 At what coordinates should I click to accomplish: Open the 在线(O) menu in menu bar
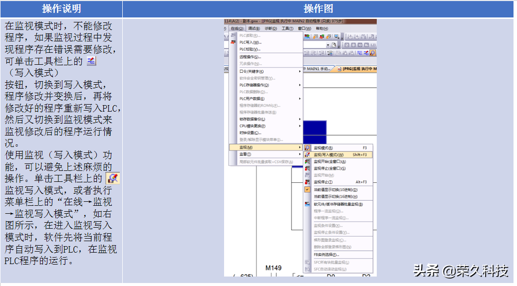[x=237, y=29]
